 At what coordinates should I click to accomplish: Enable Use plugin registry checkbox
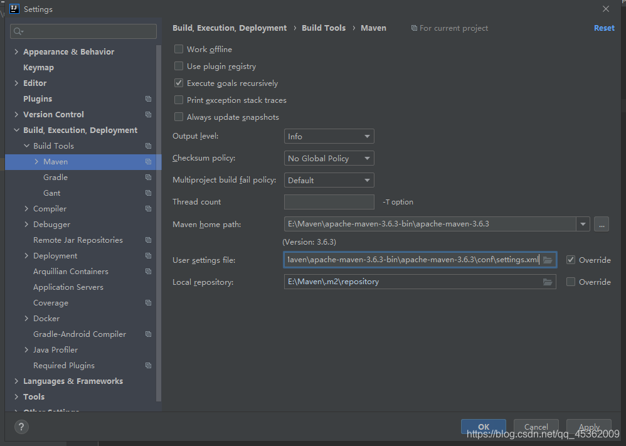(x=179, y=66)
